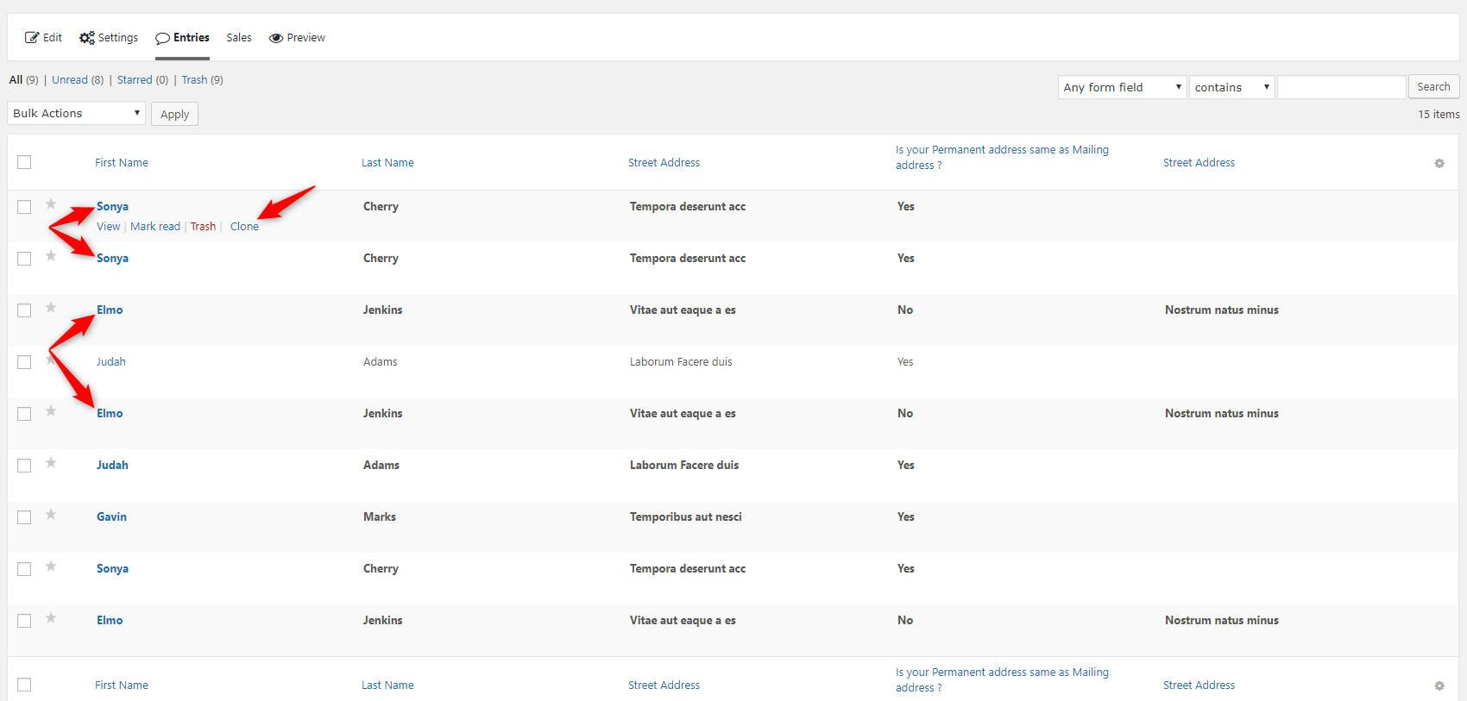Open column settings gear in table footer
The height and width of the screenshot is (701, 1467).
1439,685
